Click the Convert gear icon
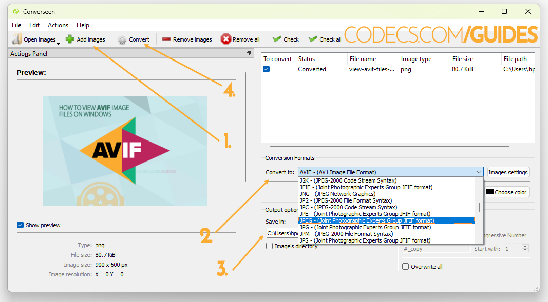Screen dimensions: 548x302 [x=122, y=40]
